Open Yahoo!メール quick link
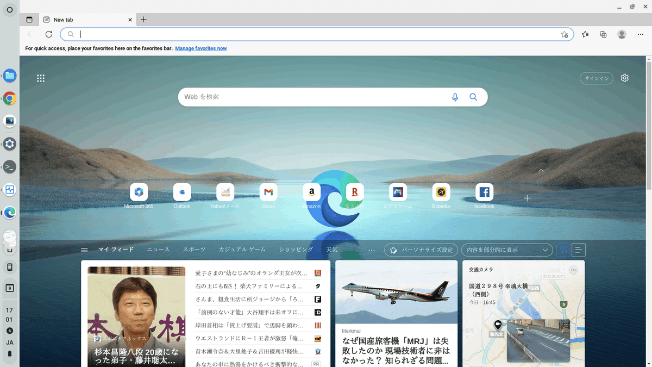The image size is (652, 367). tap(225, 196)
